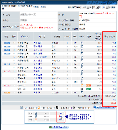Click the blue prediction arrow in batting order 2 row
The image size is (118, 130).
7,46
